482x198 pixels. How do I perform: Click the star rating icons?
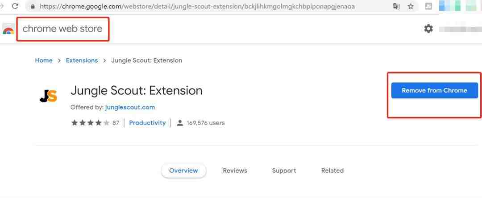pos(90,123)
